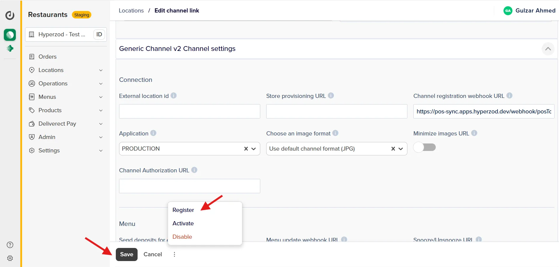Click the Save button
The width and height of the screenshot is (559, 267).
coord(127,254)
